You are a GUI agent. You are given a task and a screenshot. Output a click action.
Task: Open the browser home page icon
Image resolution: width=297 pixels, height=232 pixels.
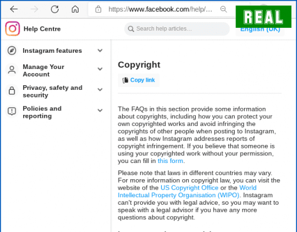75,9
